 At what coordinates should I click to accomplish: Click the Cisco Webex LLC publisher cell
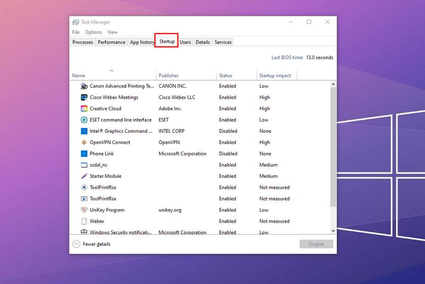[177, 98]
